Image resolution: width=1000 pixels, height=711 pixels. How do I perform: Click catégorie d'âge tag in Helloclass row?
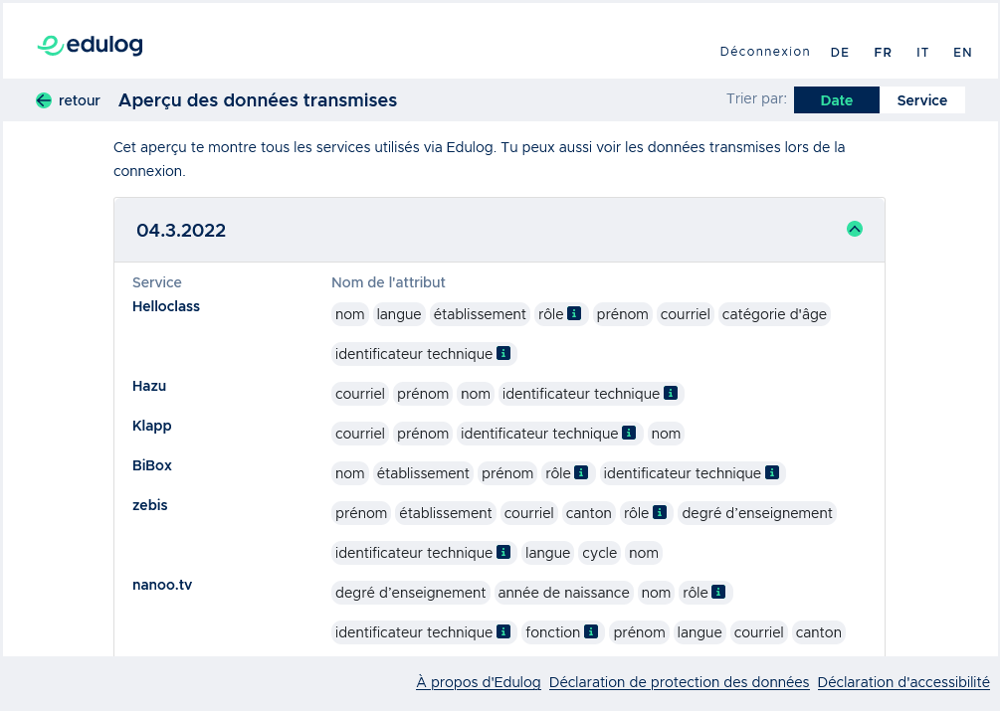[x=774, y=314]
